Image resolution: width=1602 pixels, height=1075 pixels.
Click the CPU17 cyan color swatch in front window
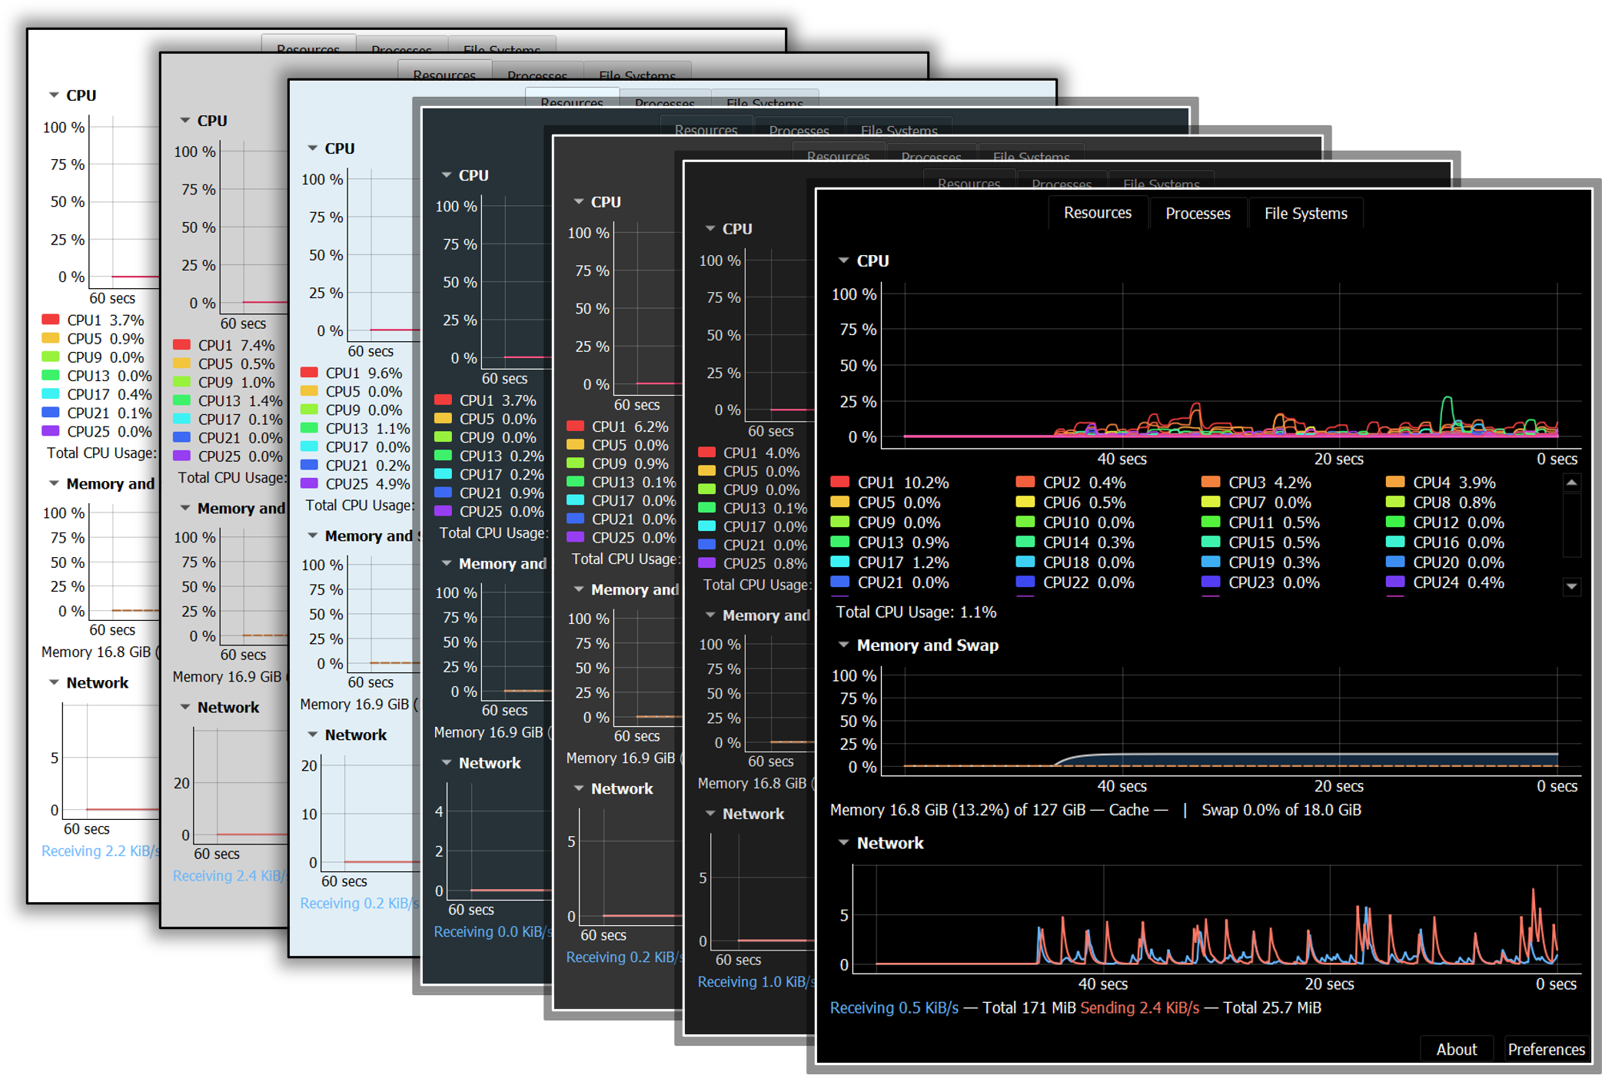pos(839,562)
